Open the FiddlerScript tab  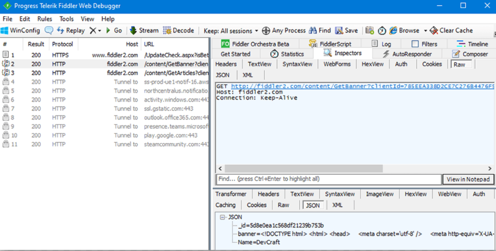pyautogui.click(x=330, y=44)
